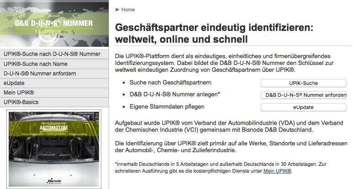Open the Automotive Branchenreport image
The height and width of the screenshot is (189, 356).
coord(54,149)
